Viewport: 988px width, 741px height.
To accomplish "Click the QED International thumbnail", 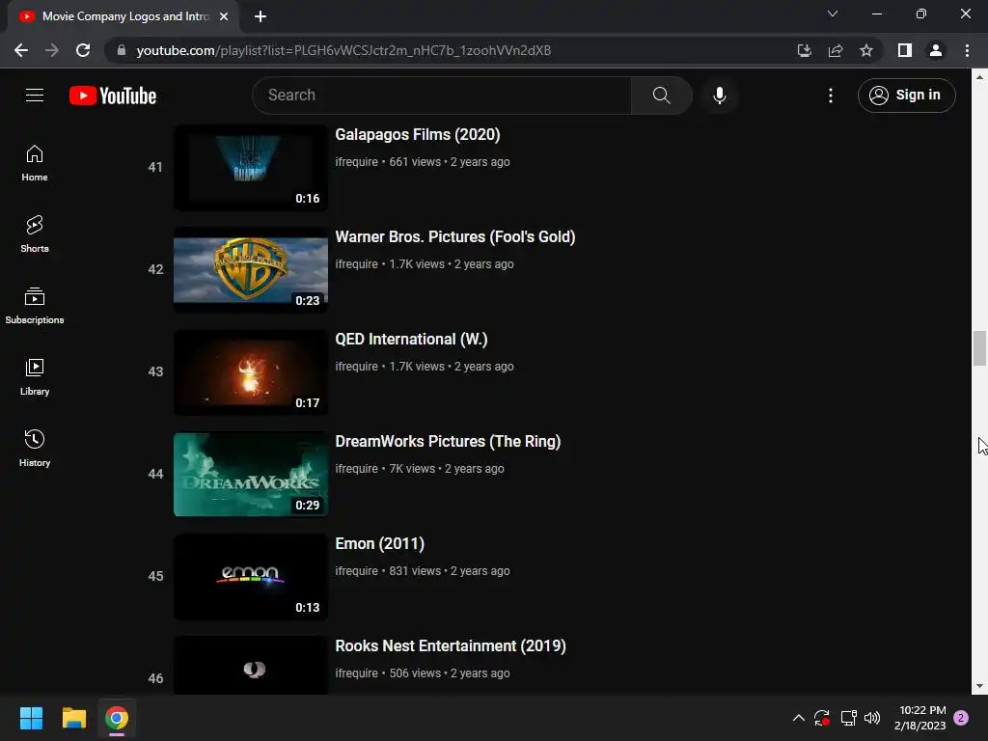I will (251, 371).
